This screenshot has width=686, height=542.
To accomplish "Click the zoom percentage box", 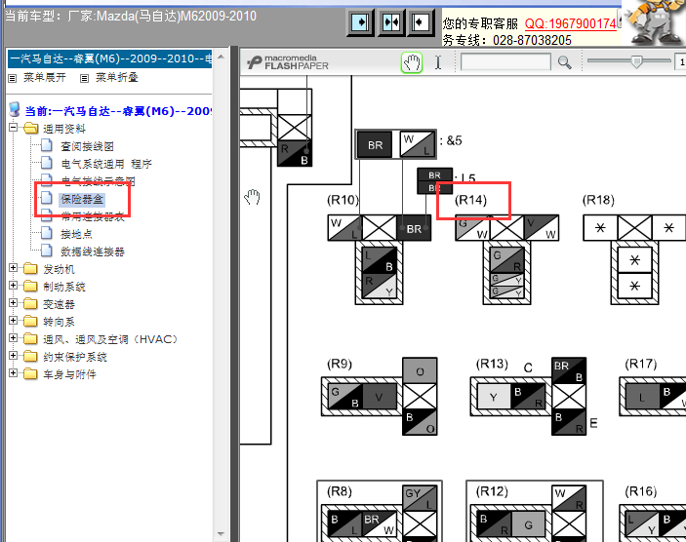I will 680,62.
